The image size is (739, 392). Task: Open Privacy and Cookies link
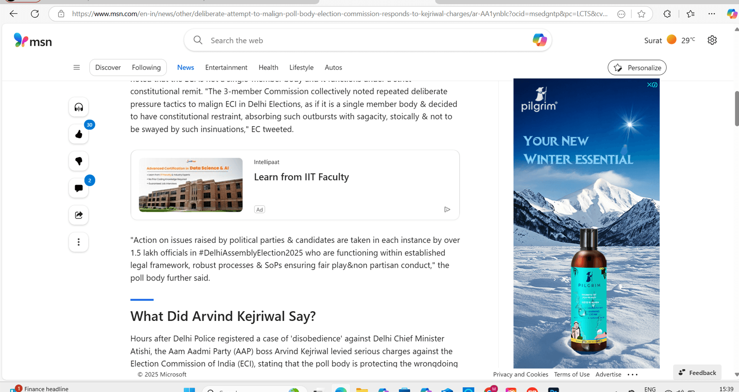[520, 375]
